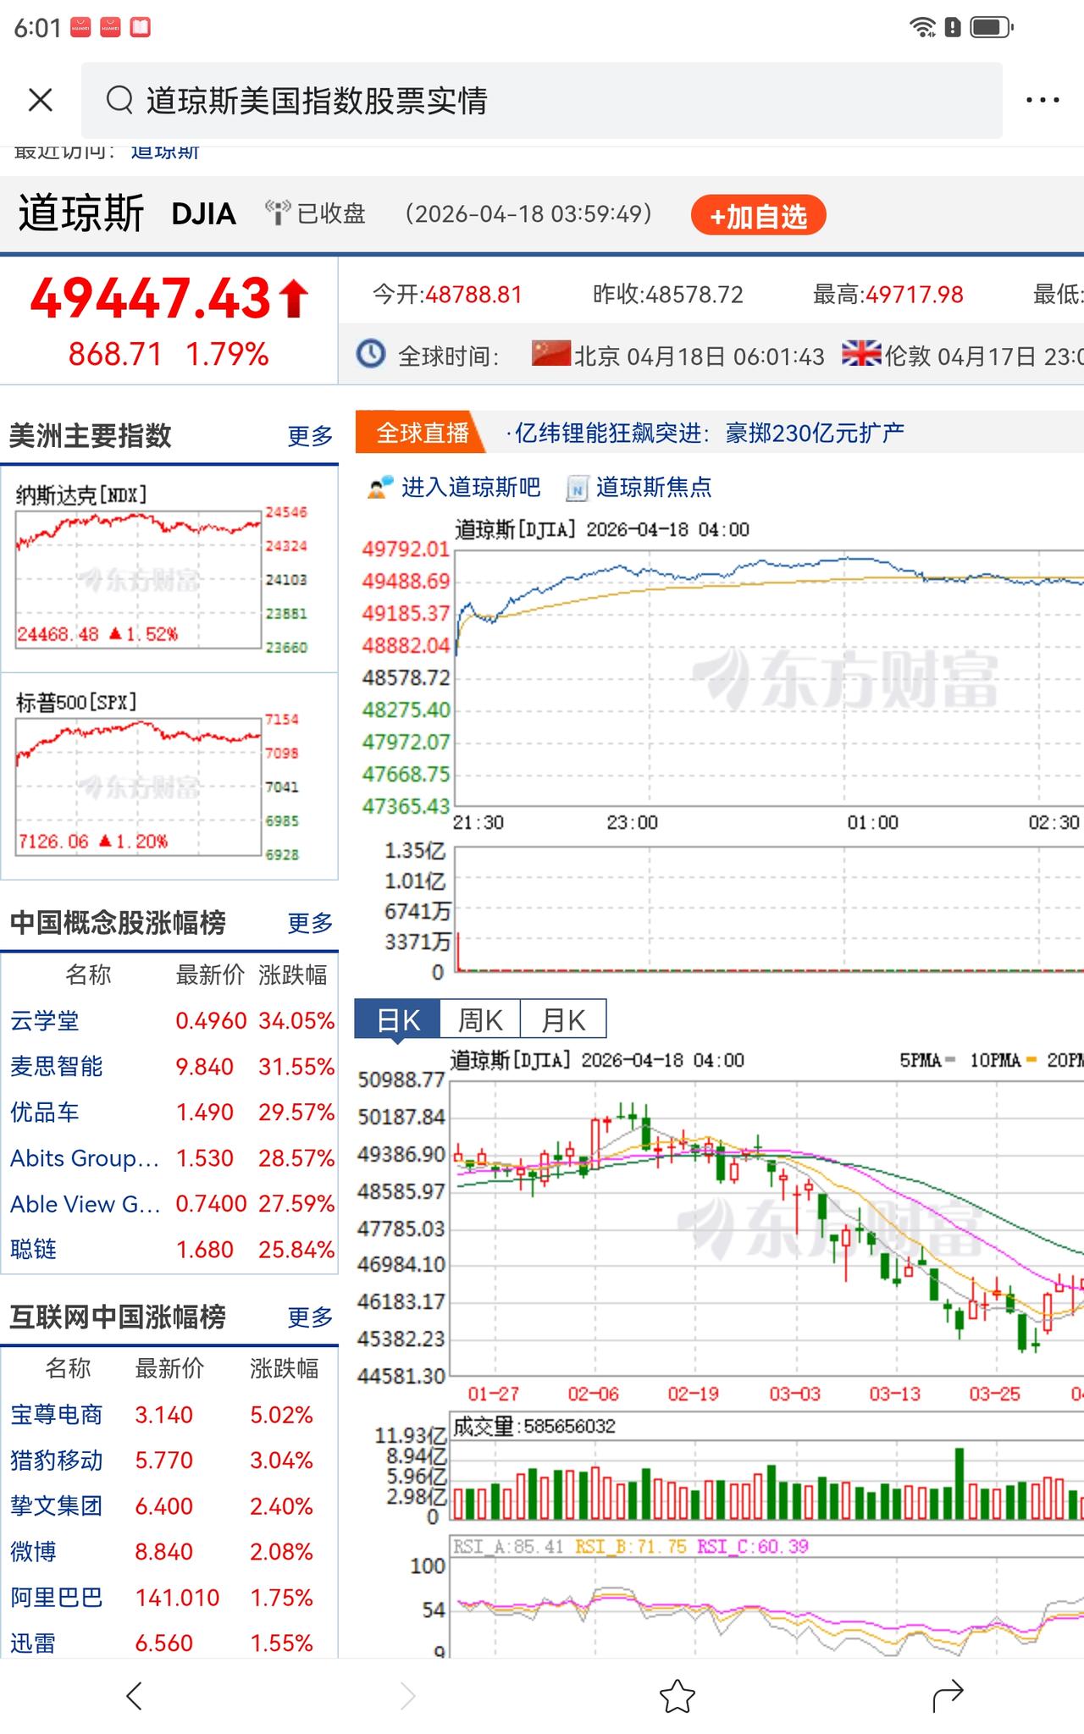Bookmark page with the star icon
Image resolution: width=1084 pixels, height=1734 pixels.
pos(677,1696)
